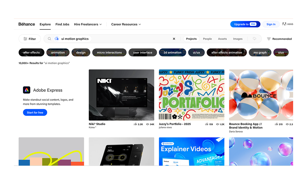Clear the search with the X icon
Viewport: 307px width, 184px height.
(174, 39)
